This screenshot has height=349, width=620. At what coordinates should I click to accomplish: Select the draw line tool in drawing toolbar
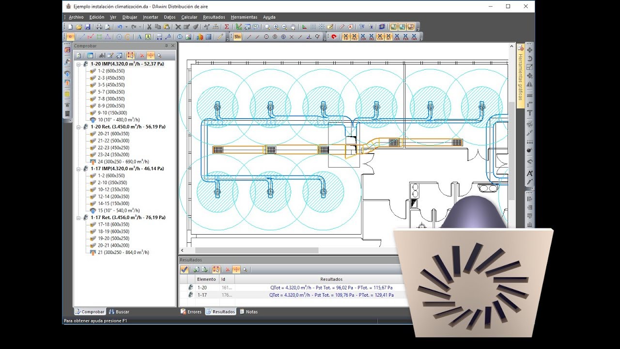pyautogui.click(x=82, y=36)
